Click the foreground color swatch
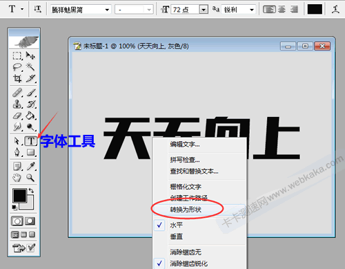This screenshot has width=345, height=269. 19,196
